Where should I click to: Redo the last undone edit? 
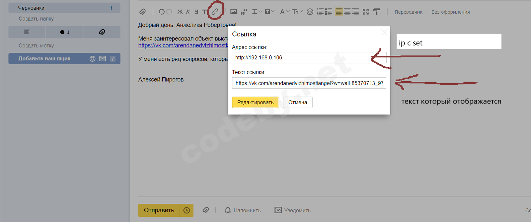click(169, 12)
